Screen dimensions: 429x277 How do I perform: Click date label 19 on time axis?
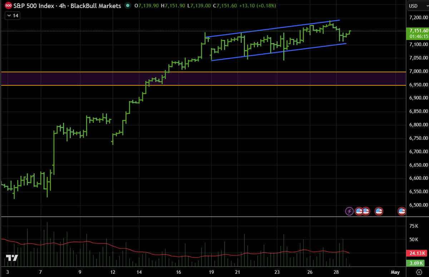(211, 272)
